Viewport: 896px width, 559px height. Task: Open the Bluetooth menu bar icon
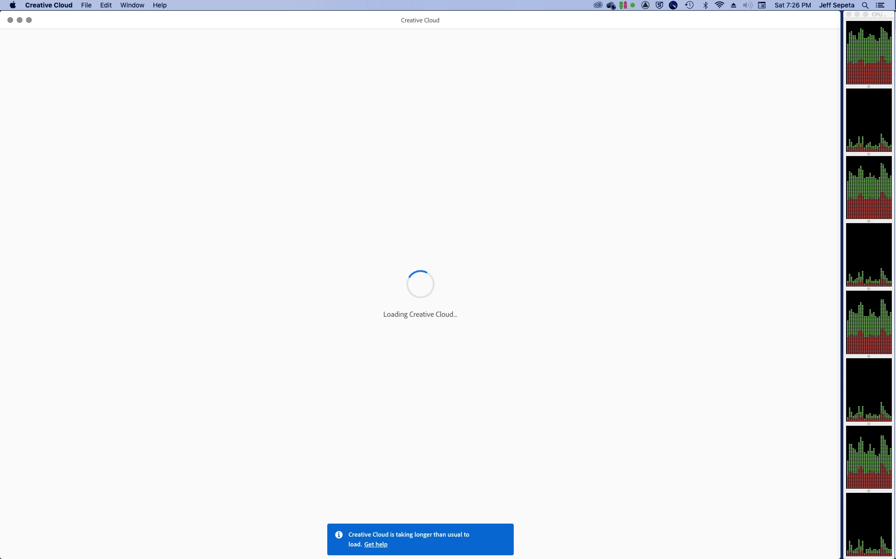click(x=705, y=5)
